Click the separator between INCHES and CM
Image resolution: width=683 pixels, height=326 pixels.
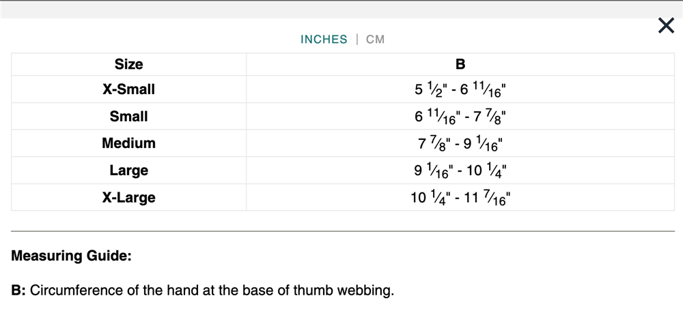(357, 40)
